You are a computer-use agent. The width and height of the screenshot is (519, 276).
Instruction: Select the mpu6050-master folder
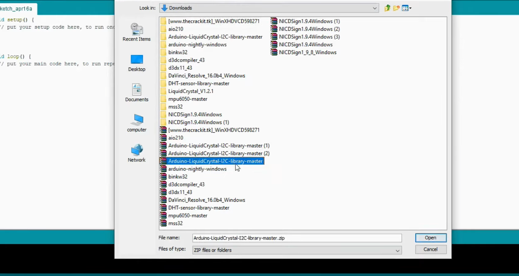tap(187, 99)
